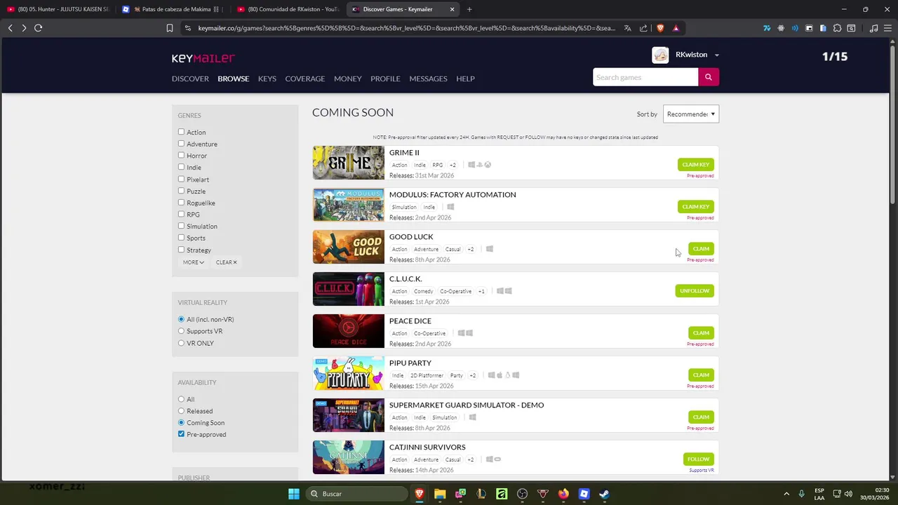
Task: Open the MESSAGES menu item
Action: point(428,79)
